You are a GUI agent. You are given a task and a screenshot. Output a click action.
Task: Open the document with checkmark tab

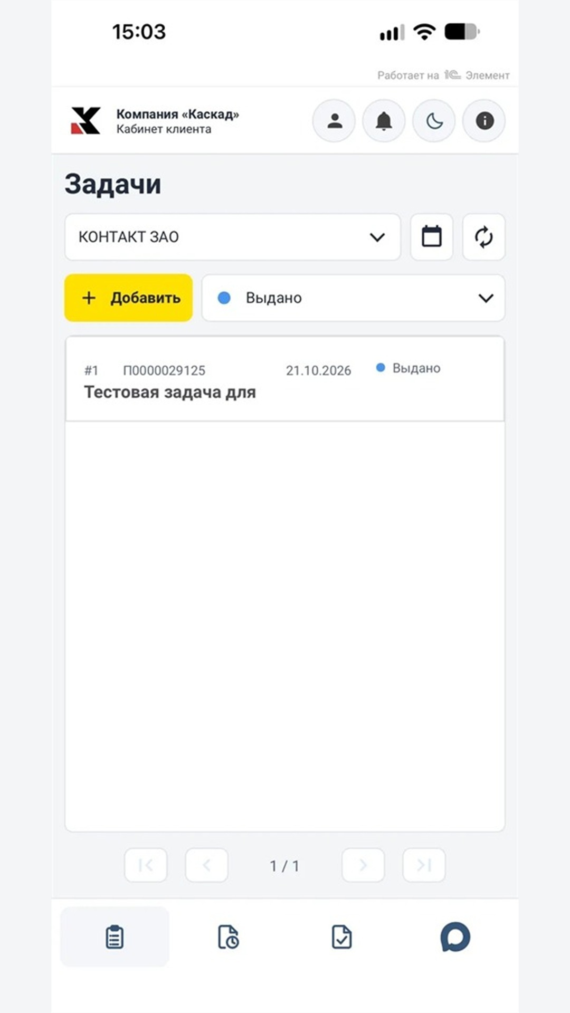pyautogui.click(x=341, y=937)
